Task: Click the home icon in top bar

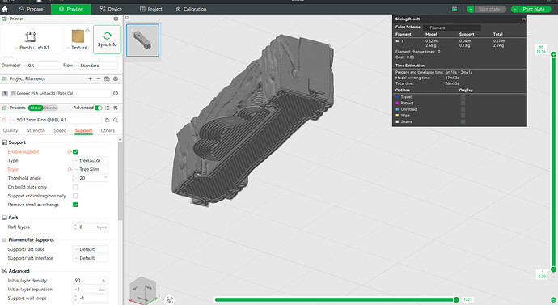Action: [5, 9]
